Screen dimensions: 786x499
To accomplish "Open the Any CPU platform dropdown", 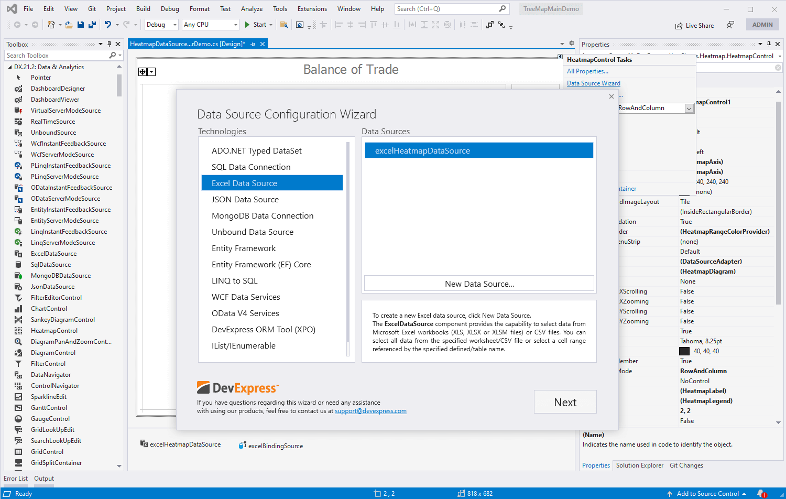I will point(236,25).
